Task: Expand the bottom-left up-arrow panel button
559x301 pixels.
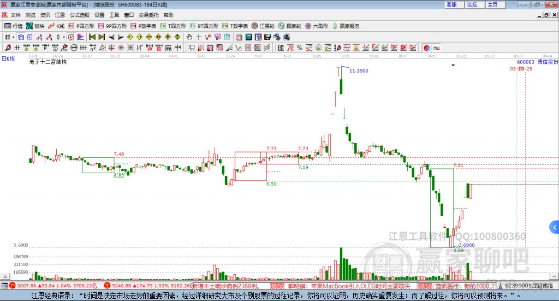Action: click(5, 276)
